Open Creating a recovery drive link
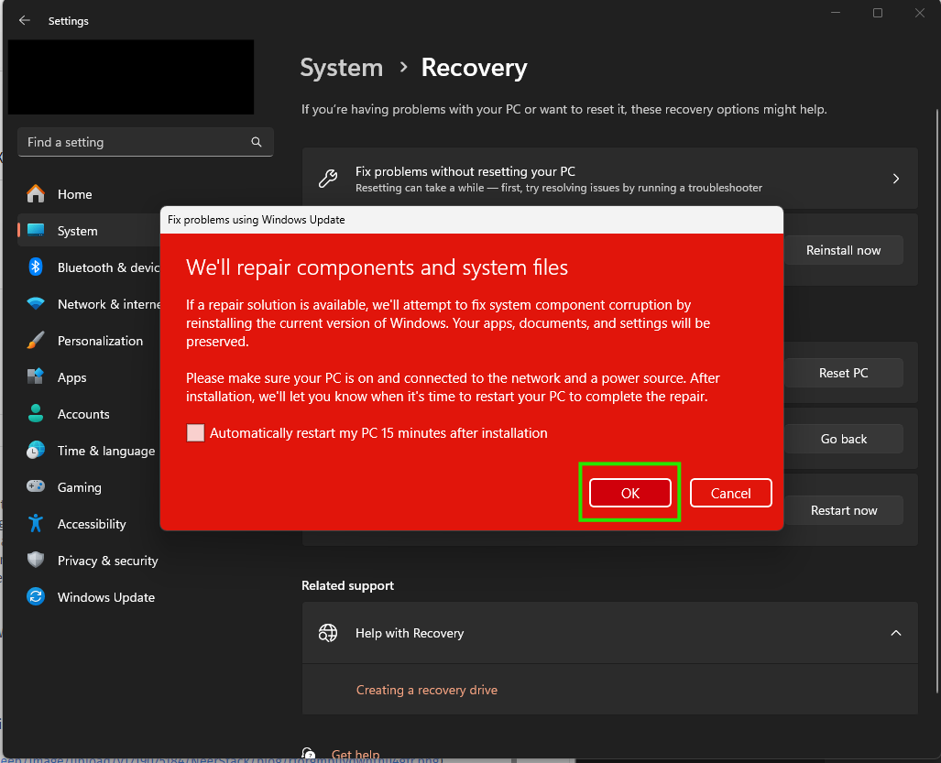This screenshot has width=941, height=763. pyautogui.click(x=427, y=689)
